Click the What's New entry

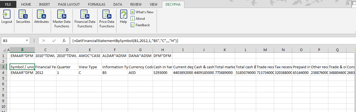(x=142, y=12)
